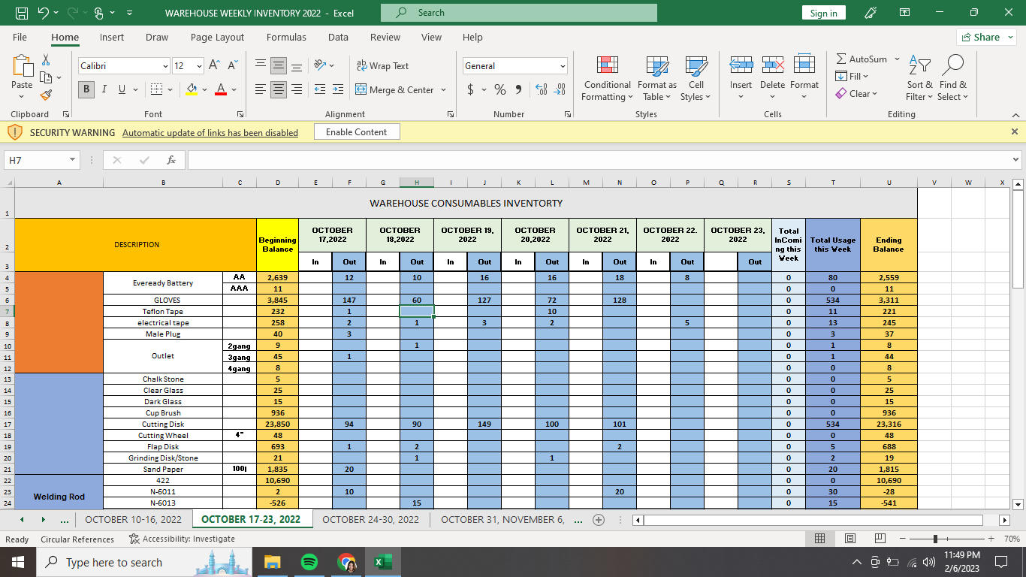Open Chrome from the taskbar
1026x577 pixels.
pos(346,562)
